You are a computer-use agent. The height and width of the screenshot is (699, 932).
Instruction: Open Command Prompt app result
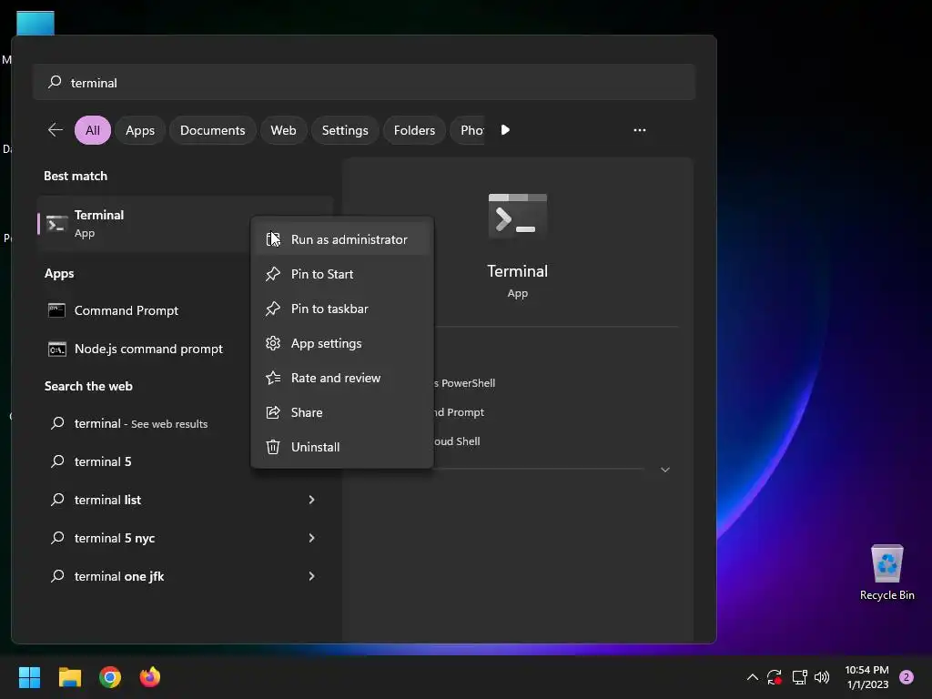144,310
